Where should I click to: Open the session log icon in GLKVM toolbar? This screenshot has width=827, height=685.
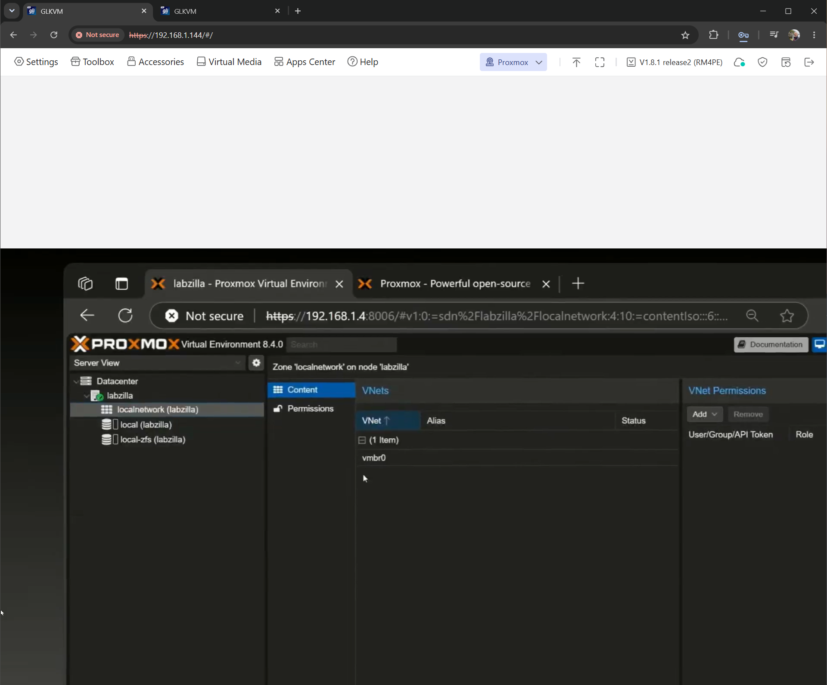(786, 62)
